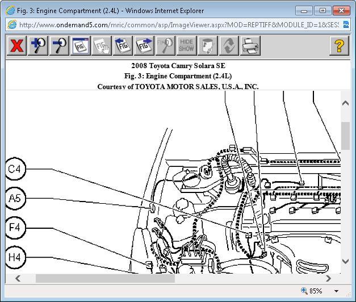The width and height of the screenshot is (356, 302).
Task: Click the red X close viewer icon
Action: point(17,45)
